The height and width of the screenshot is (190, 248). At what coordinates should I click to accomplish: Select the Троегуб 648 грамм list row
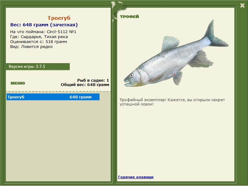click(53, 97)
